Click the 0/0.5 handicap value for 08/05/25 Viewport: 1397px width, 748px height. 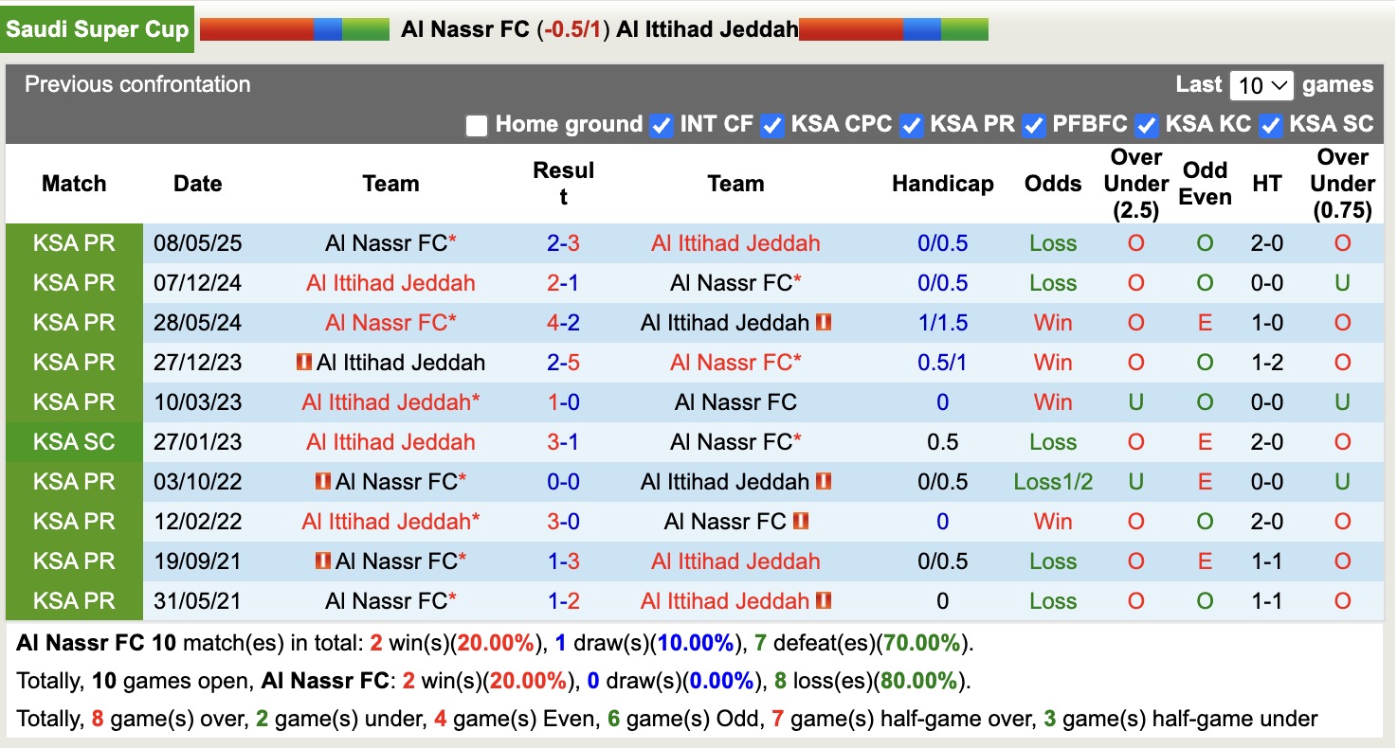[942, 242]
